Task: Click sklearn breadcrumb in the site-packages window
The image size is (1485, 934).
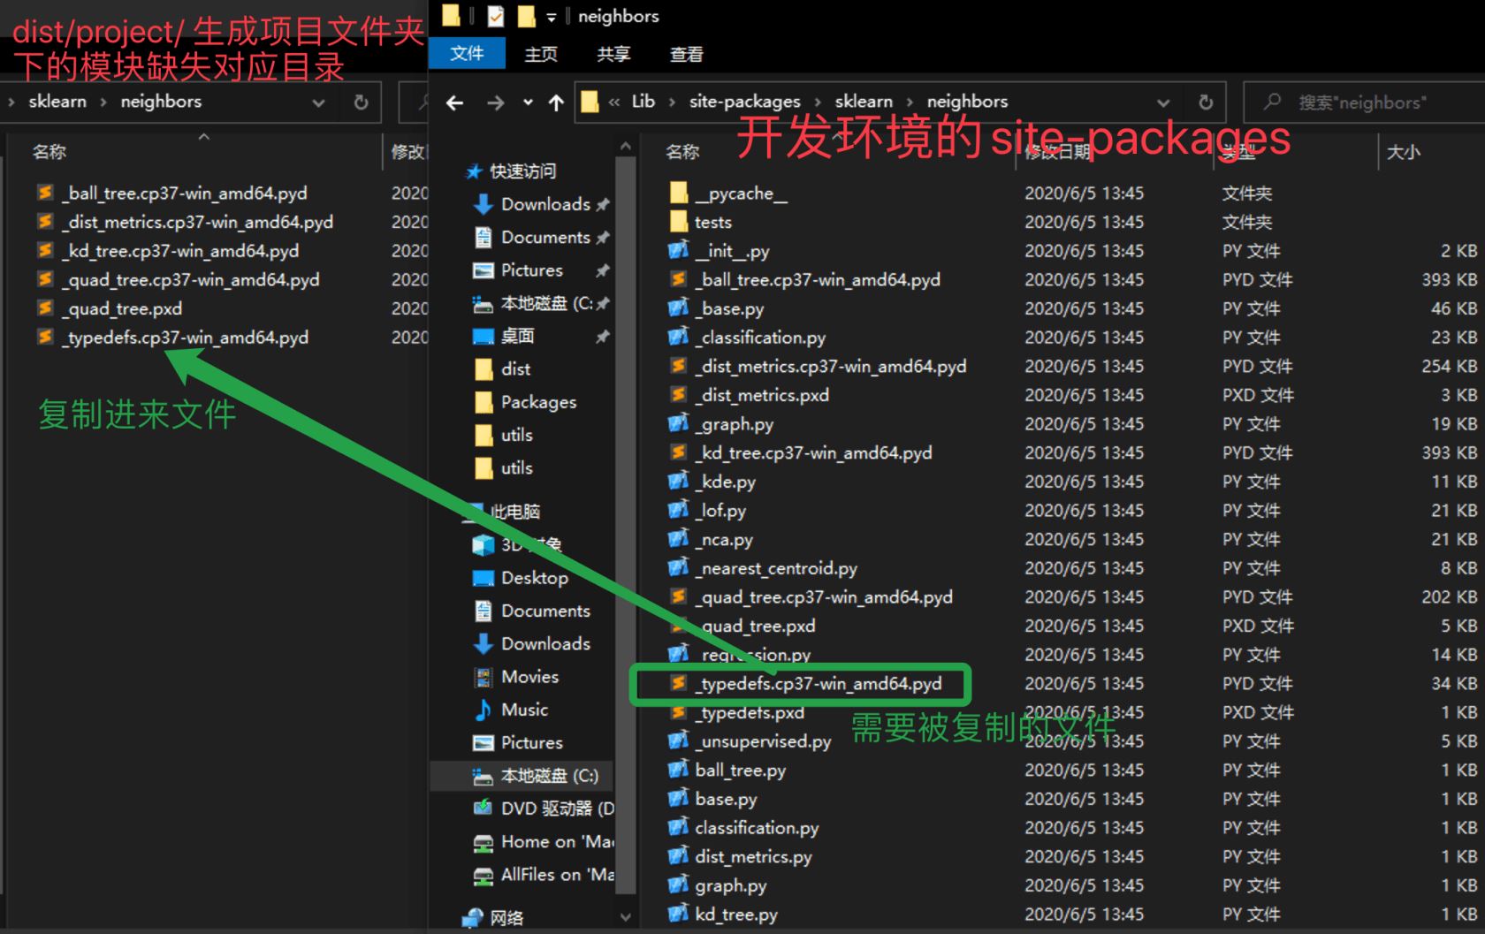Action: (864, 102)
